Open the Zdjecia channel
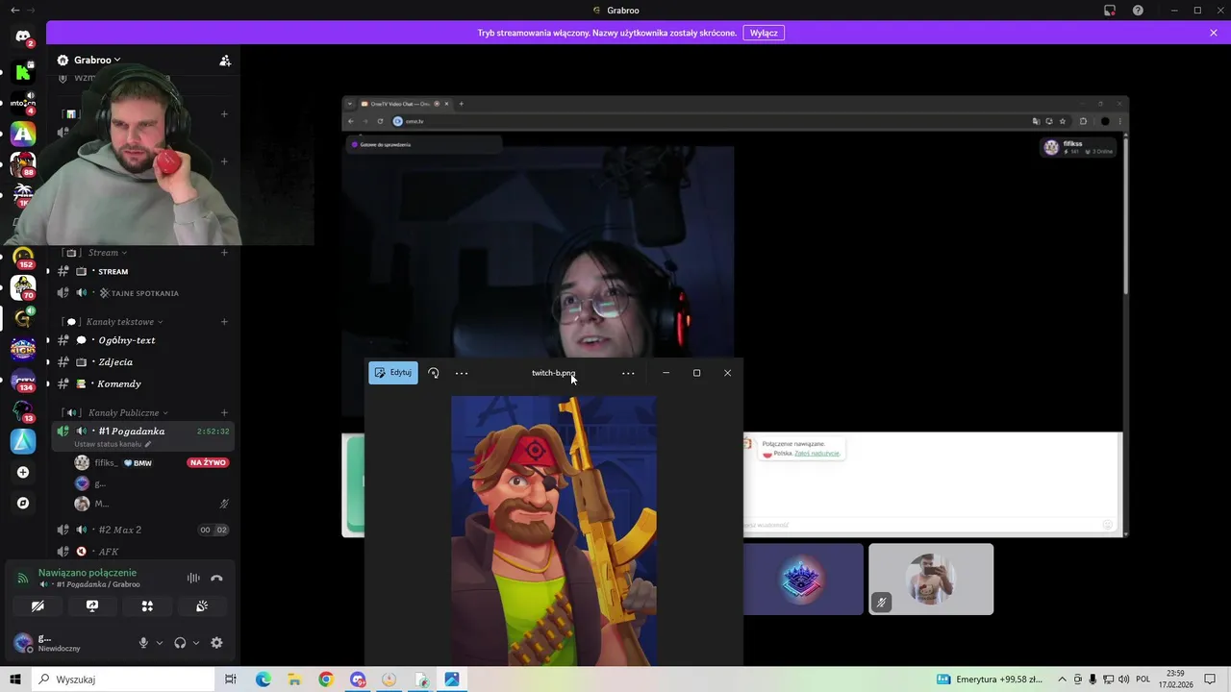Screen dimensions: 1231x692 click(143, 362)
